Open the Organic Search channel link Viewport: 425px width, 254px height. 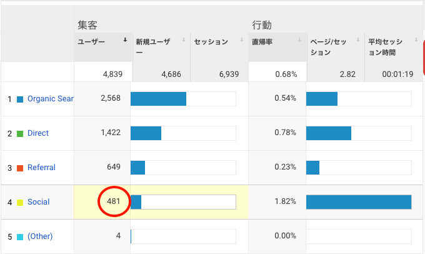tap(51, 99)
